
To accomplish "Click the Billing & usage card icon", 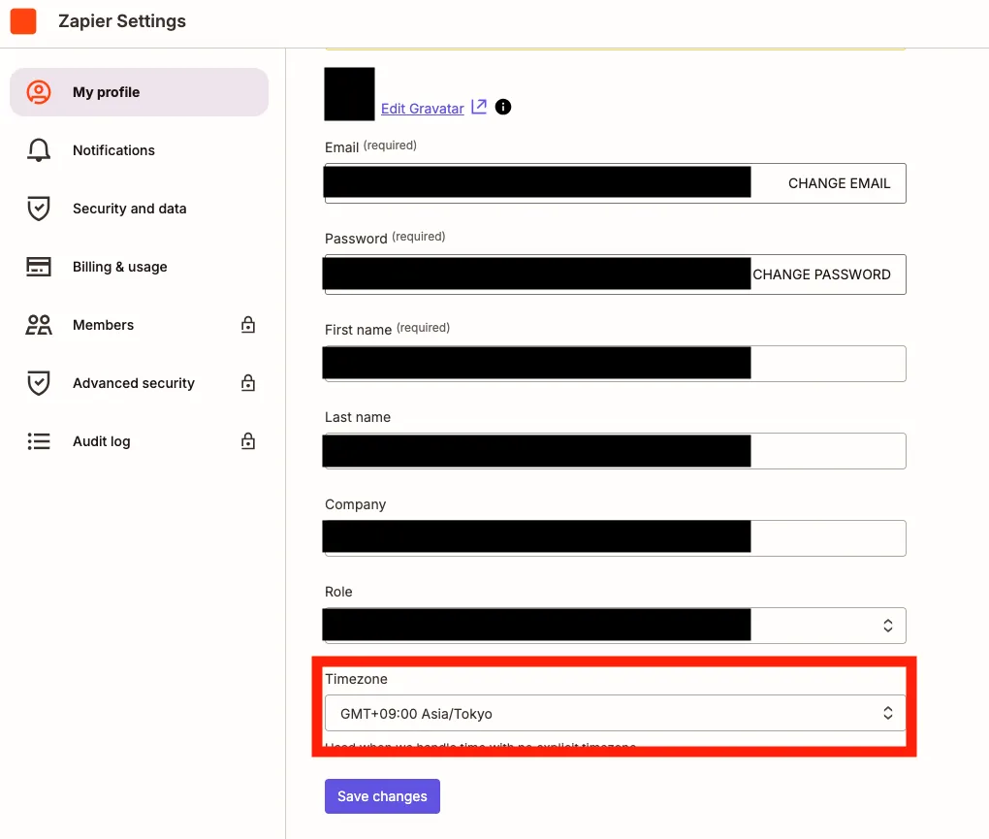I will pyautogui.click(x=39, y=266).
